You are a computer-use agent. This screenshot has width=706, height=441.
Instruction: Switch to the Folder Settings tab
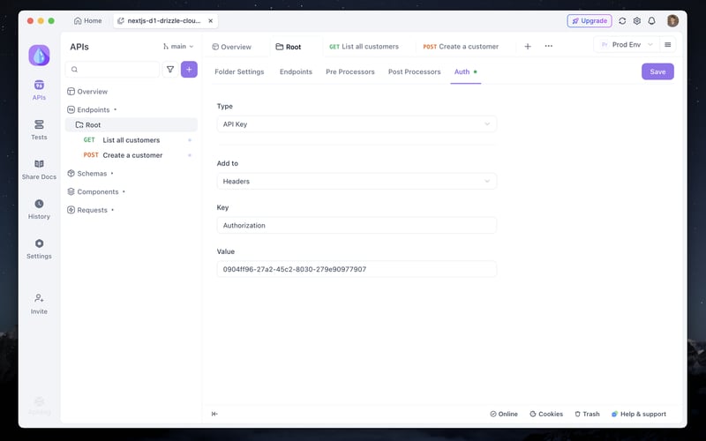tap(239, 71)
